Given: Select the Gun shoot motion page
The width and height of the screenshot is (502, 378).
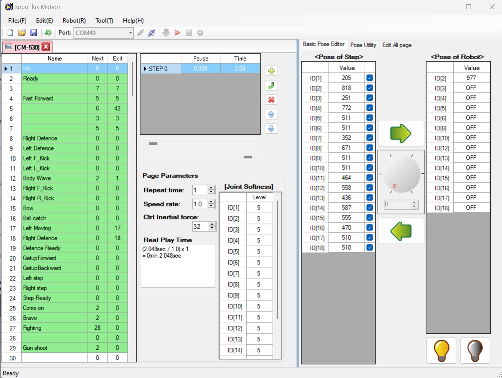Looking at the screenshot, I should point(65,348).
